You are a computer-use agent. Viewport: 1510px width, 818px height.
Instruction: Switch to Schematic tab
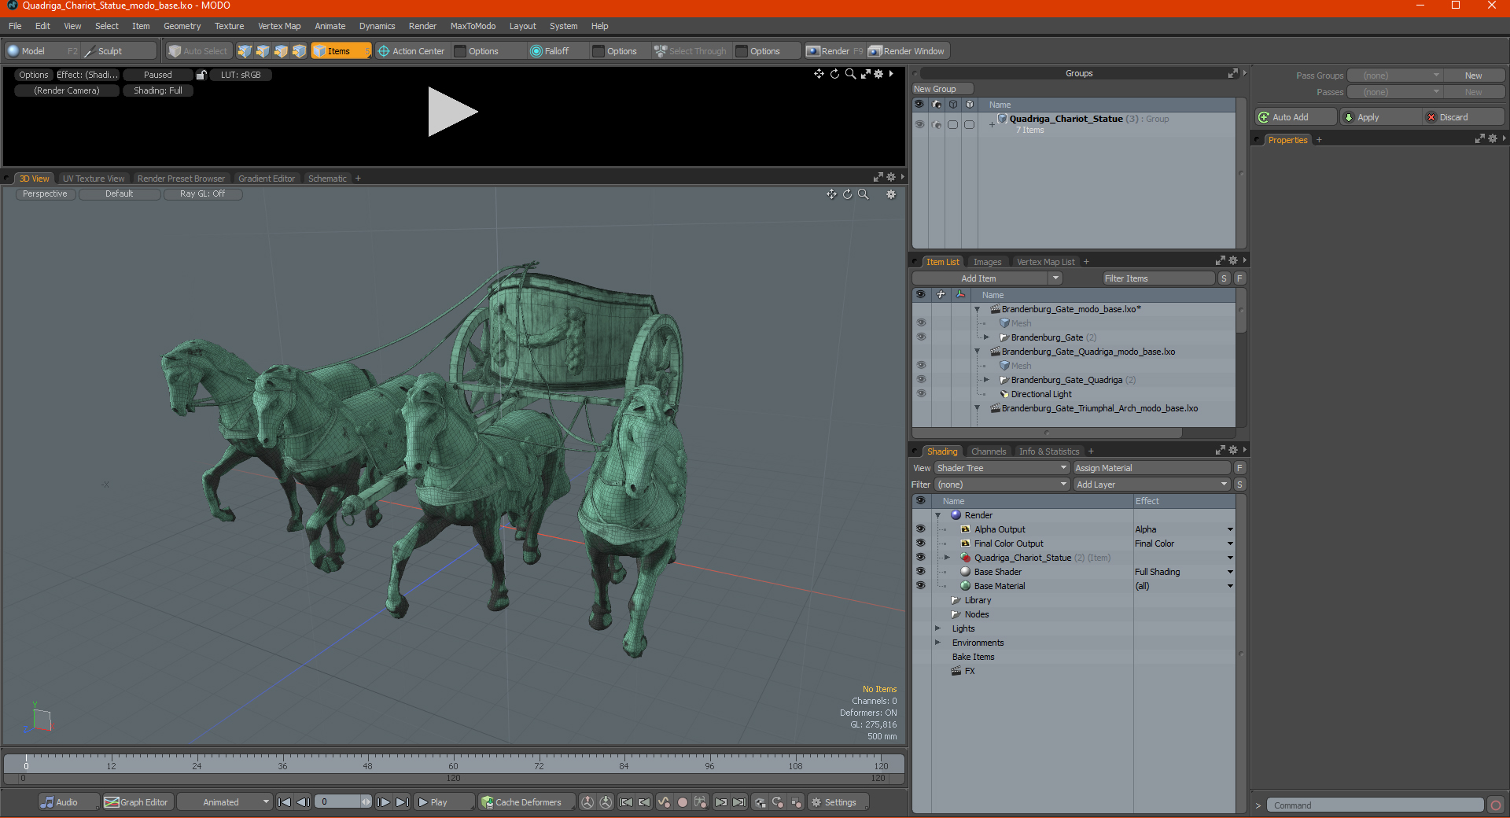coord(327,179)
